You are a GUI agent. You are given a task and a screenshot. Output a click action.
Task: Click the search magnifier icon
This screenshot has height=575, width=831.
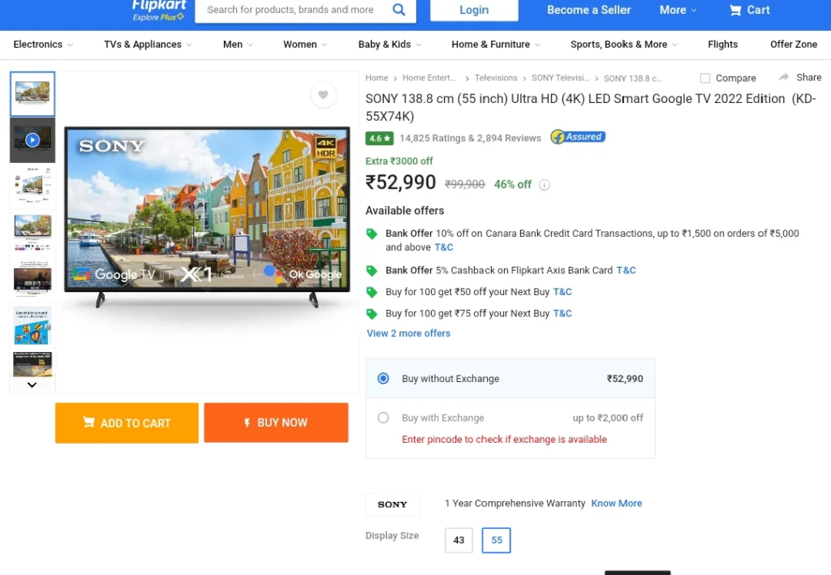tap(398, 10)
